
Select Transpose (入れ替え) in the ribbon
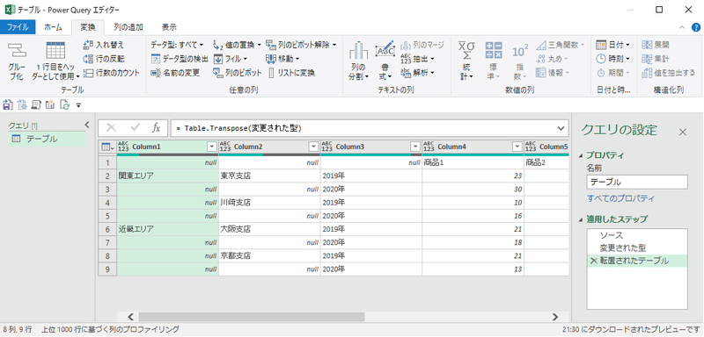104,45
